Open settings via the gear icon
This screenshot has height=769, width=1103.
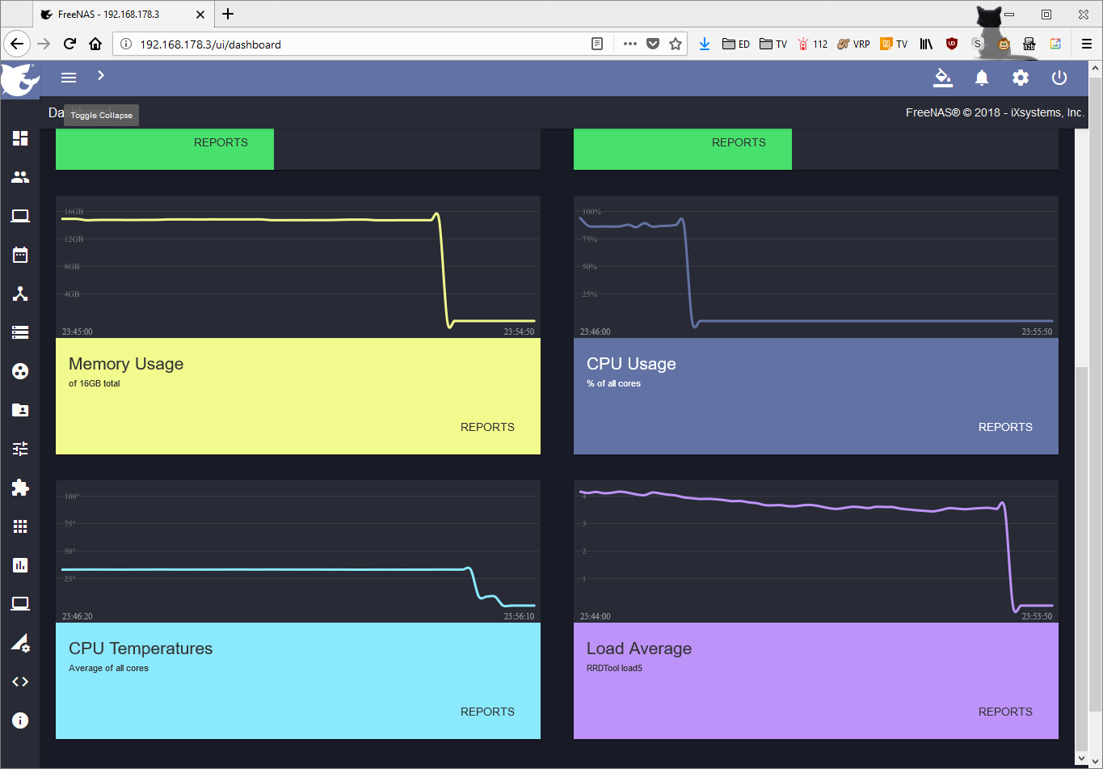tap(1021, 78)
